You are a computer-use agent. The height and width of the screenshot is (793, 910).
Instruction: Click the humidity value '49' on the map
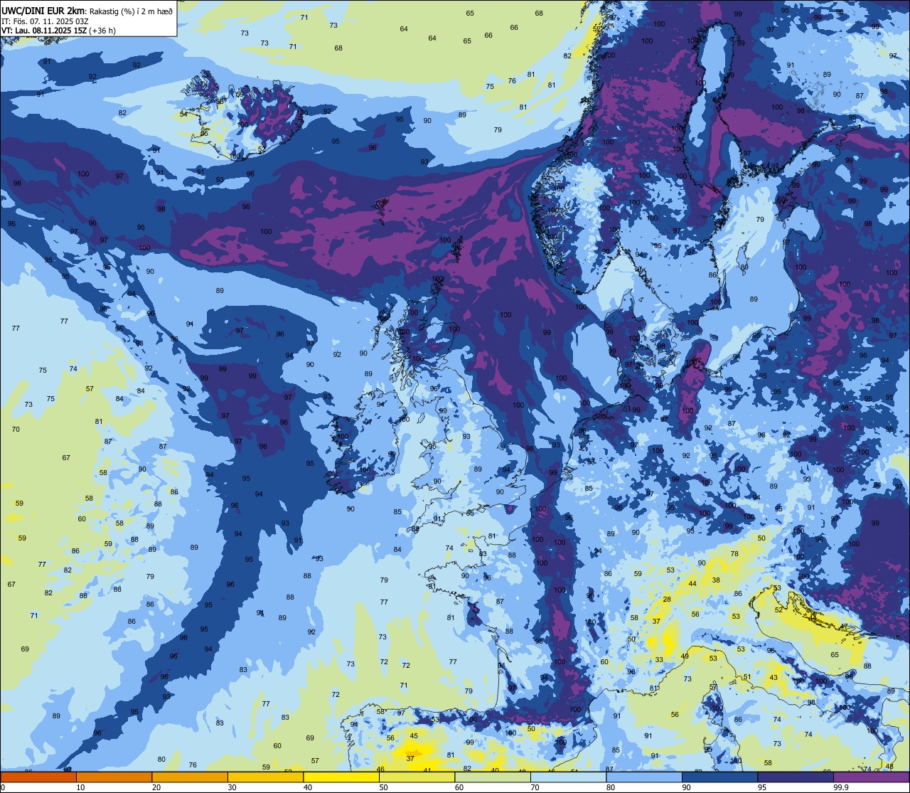685,656
